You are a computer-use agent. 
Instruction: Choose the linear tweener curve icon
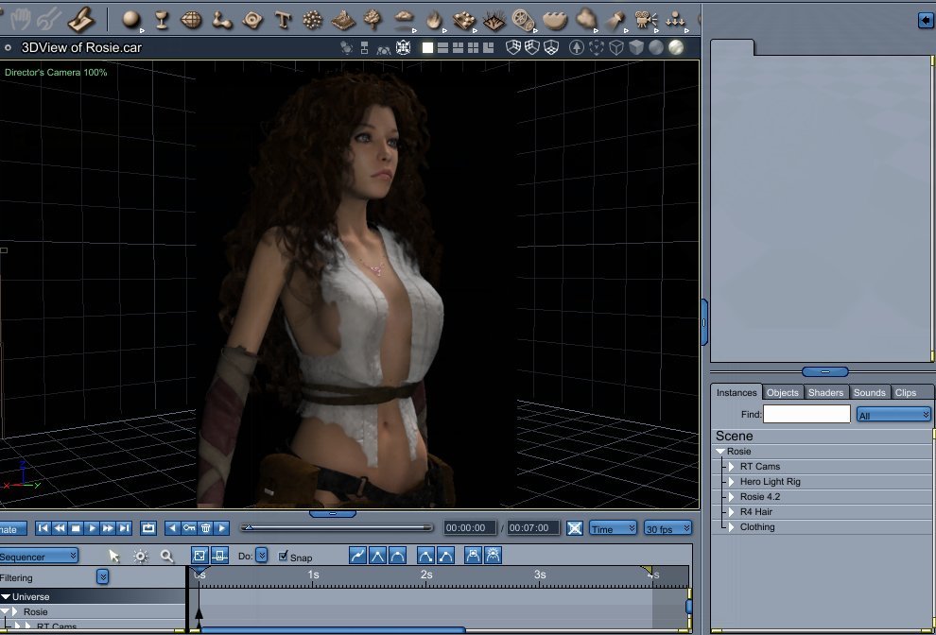click(376, 556)
